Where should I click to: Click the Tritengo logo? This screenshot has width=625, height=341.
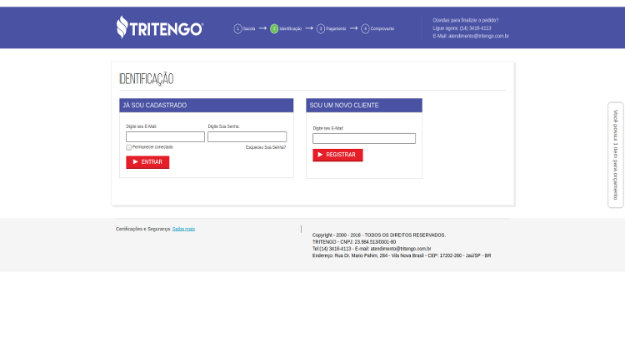pyautogui.click(x=160, y=27)
